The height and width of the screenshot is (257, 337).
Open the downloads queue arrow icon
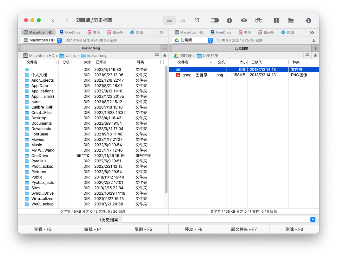[x=309, y=20]
